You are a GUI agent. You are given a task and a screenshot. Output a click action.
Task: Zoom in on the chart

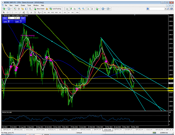coord(80,9)
